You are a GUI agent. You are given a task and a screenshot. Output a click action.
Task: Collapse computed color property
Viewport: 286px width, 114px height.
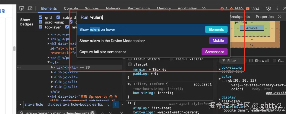click(220, 79)
